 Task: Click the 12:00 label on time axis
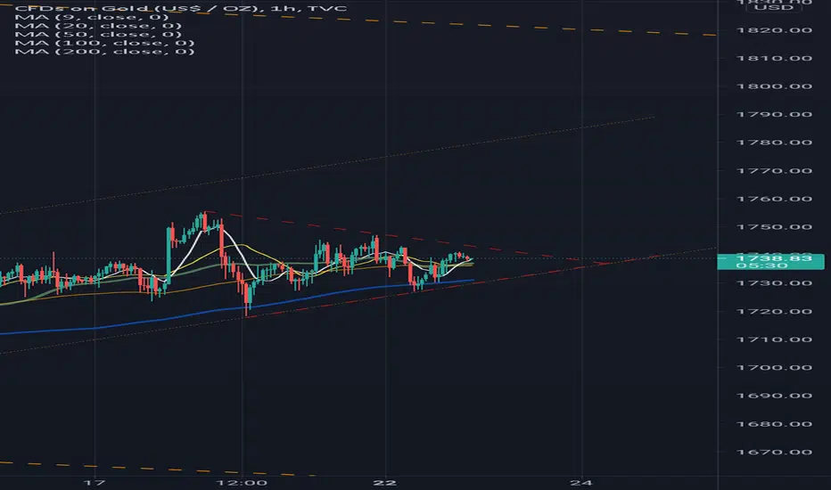click(242, 483)
